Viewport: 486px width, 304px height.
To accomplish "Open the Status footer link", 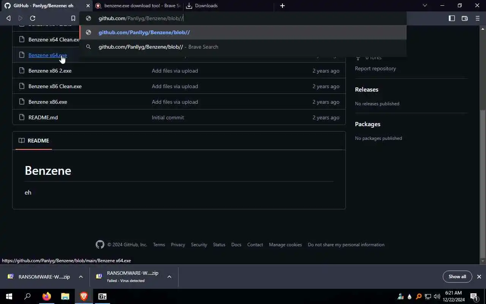I will 219,245.
